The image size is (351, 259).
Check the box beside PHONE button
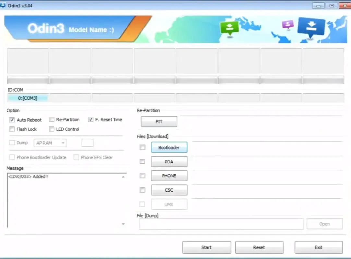coord(142,176)
